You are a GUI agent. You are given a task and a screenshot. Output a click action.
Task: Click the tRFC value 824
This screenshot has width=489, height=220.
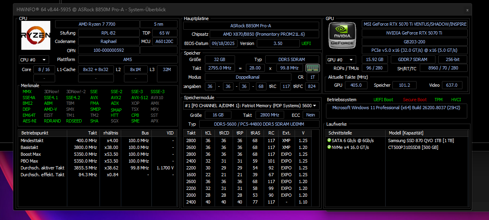point(312,86)
